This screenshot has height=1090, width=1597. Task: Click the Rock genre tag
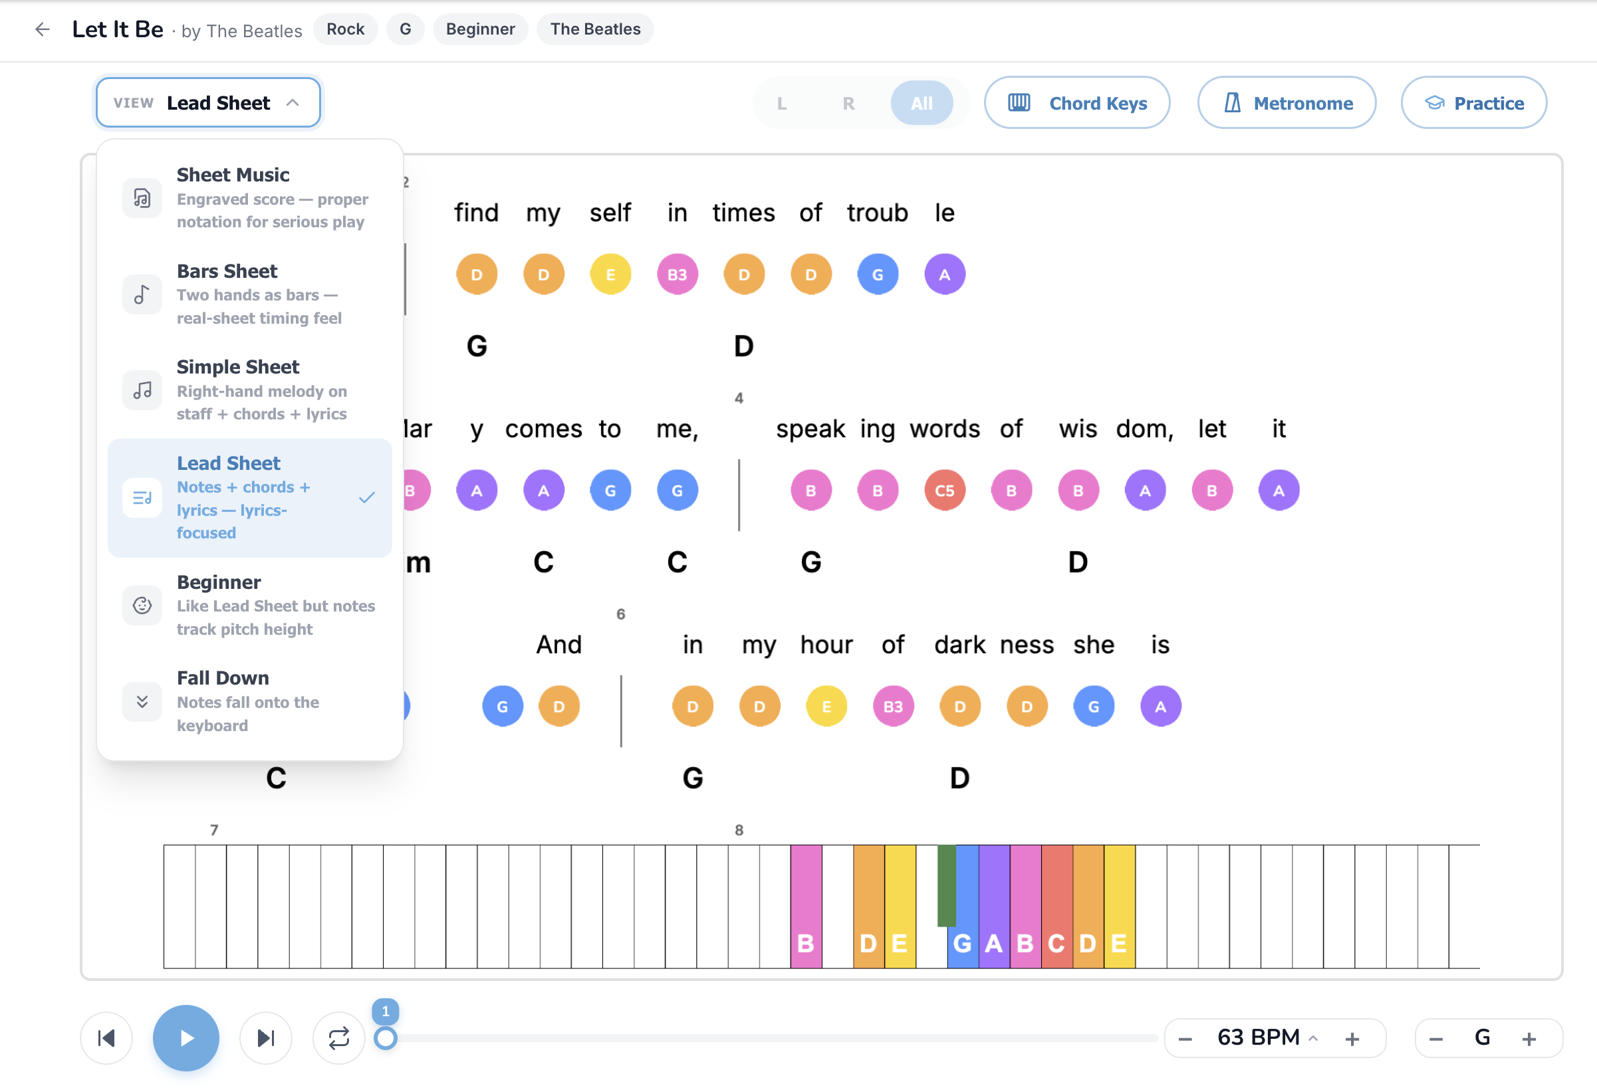point(346,29)
